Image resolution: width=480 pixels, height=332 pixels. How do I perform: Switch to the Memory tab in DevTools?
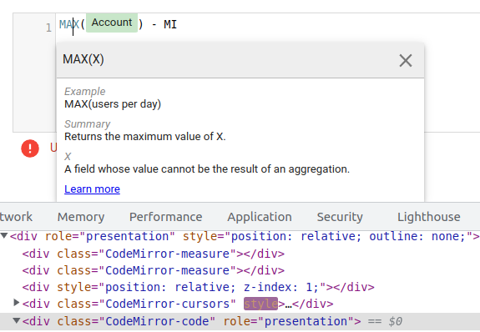[x=81, y=217]
